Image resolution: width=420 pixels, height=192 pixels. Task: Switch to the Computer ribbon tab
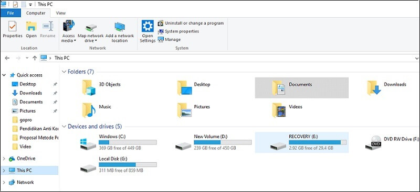pyautogui.click(x=36, y=13)
